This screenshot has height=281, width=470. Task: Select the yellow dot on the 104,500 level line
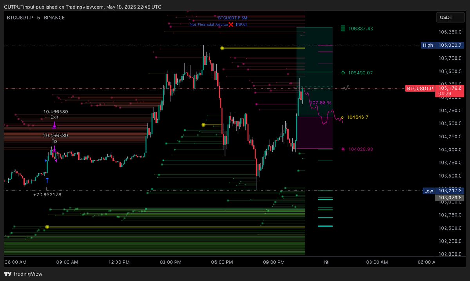pos(203,125)
